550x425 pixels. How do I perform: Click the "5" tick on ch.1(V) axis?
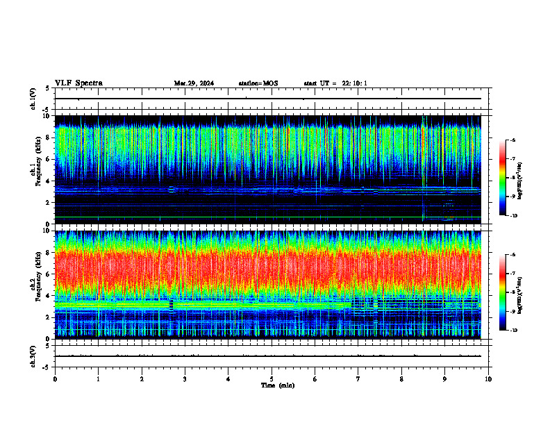(x=48, y=88)
